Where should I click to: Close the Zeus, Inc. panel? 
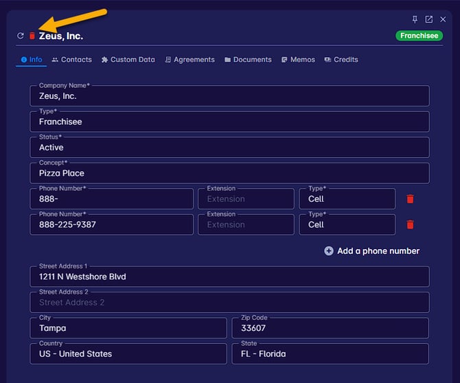(x=443, y=19)
